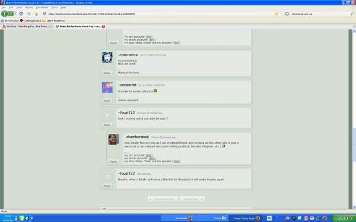Click the smiley emoticon after 'Wonderful series Johanna'
Viewport: 356px width, 222px height.
pyautogui.click(x=155, y=91)
